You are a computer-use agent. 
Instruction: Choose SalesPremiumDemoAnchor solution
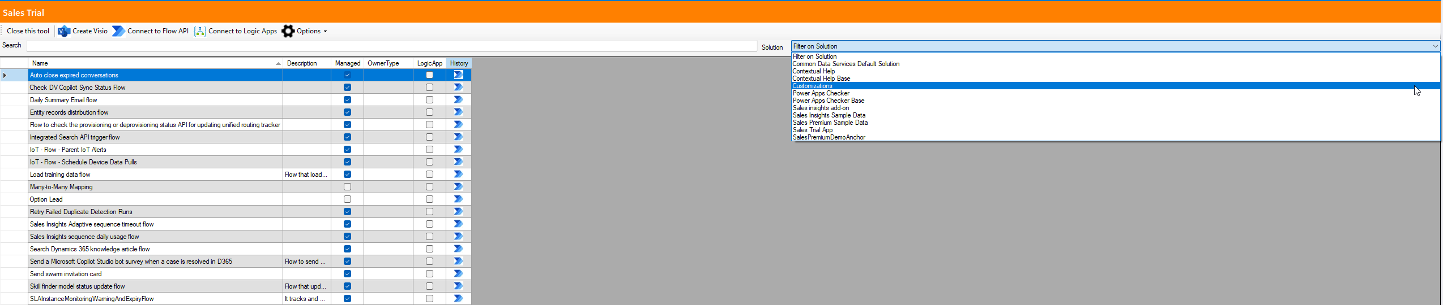pyautogui.click(x=1115, y=137)
